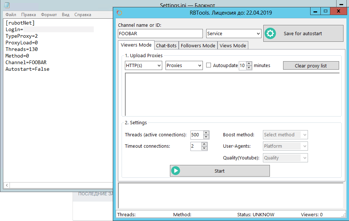Enable the Autoupdate checkbox
This screenshot has height=221, width=349.
[209, 65]
